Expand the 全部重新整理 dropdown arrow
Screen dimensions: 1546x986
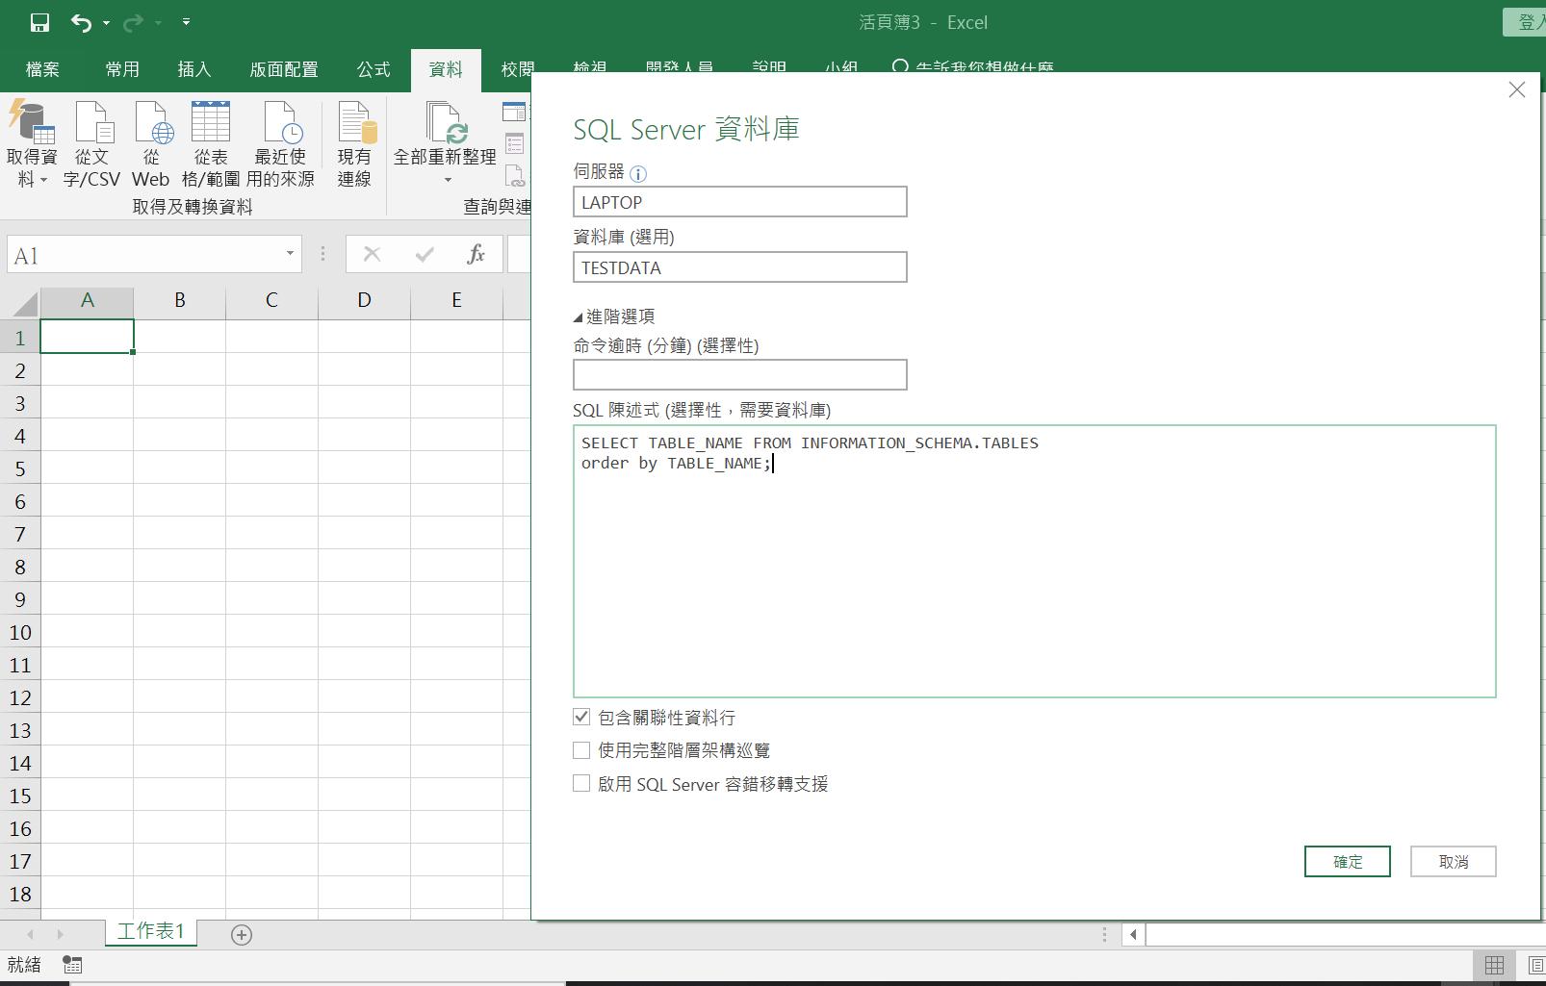pyautogui.click(x=448, y=180)
